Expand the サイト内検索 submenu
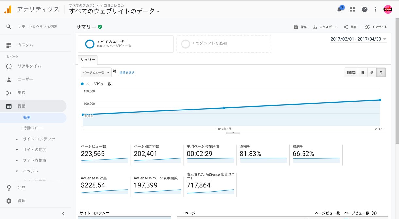 (17, 160)
